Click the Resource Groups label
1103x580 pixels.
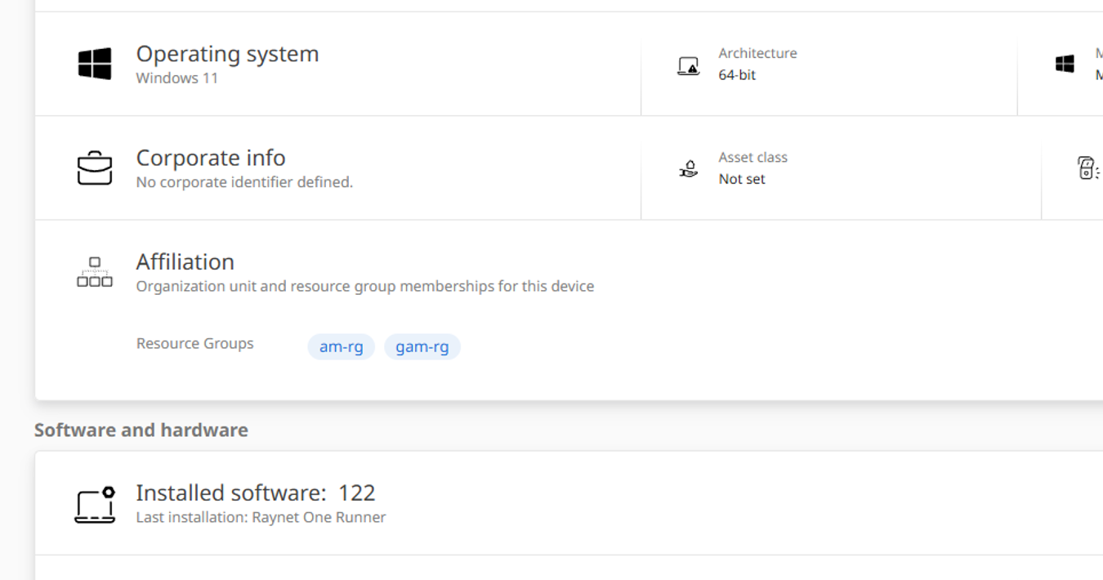pos(194,343)
